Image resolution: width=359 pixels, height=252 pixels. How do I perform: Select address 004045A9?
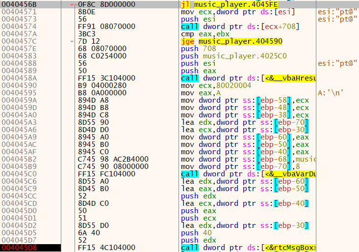coord(19,137)
